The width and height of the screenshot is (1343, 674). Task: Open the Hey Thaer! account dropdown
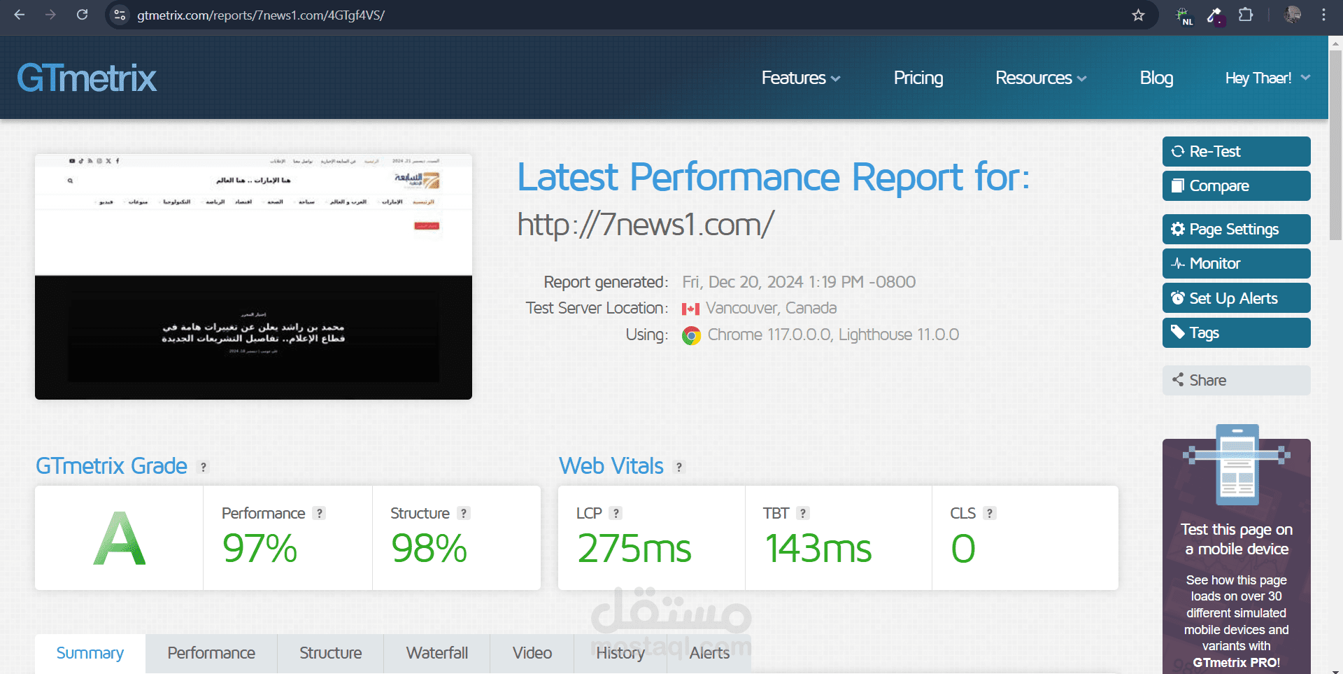click(x=1267, y=78)
